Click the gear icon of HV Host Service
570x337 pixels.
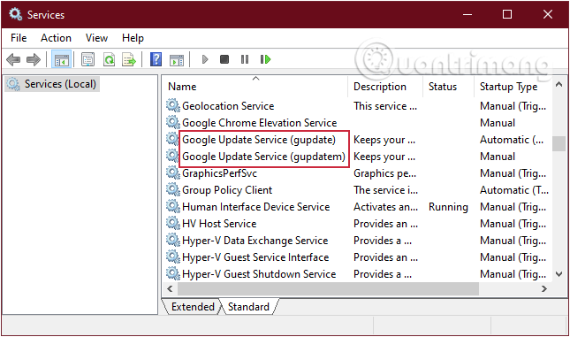pos(173,223)
